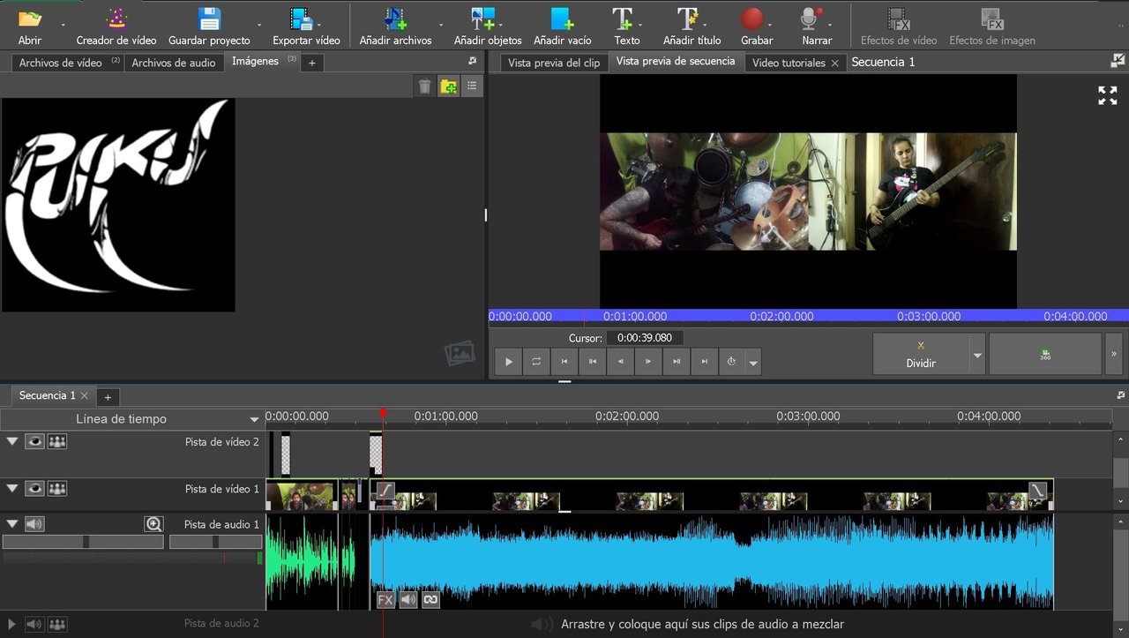The image size is (1129, 638).
Task: Adjust the Pista de audio 1 pan slider
Action: point(215,542)
